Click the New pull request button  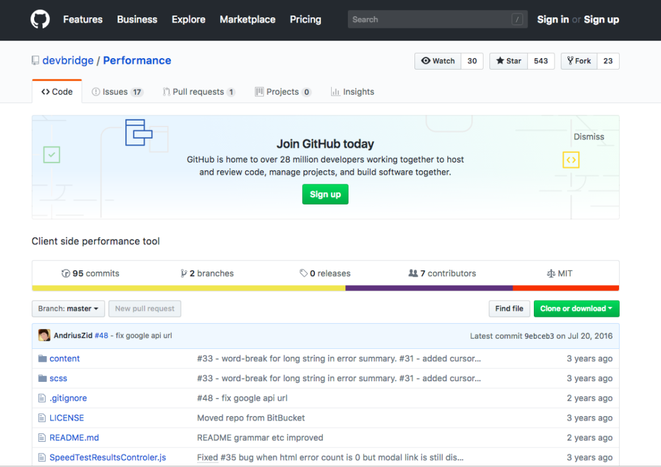pos(145,309)
